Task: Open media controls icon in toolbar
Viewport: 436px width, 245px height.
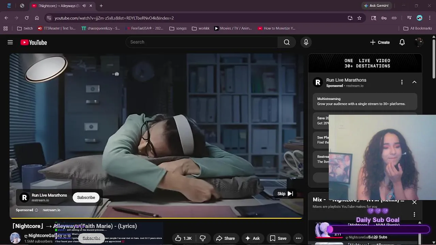Action: [409, 18]
